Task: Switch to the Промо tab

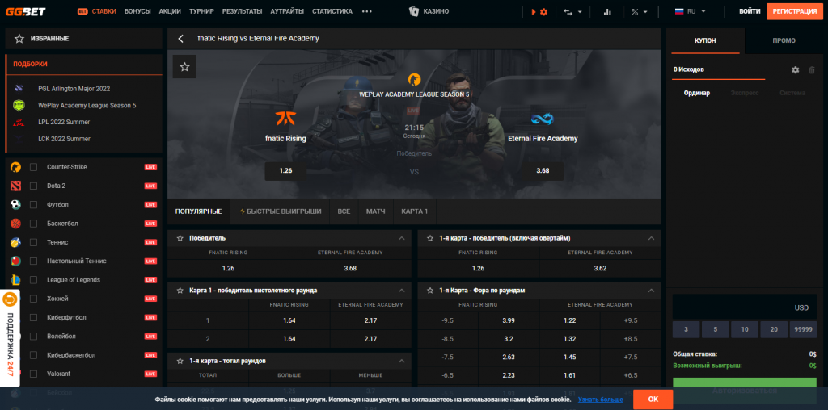Action: 784,40
